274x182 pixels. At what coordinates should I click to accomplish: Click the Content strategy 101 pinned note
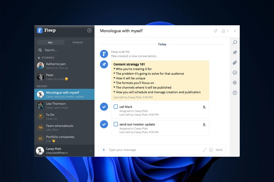(x=160, y=81)
